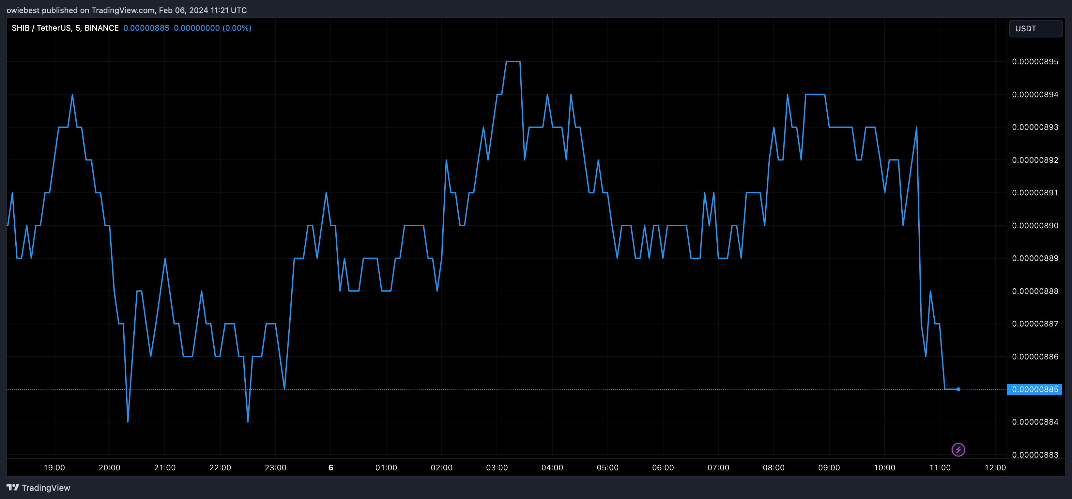
Task: Click the 19:00 time axis label
Action: [54, 467]
